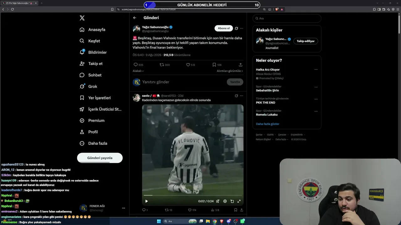
Task: Share savio's reply
Action: pos(242,210)
